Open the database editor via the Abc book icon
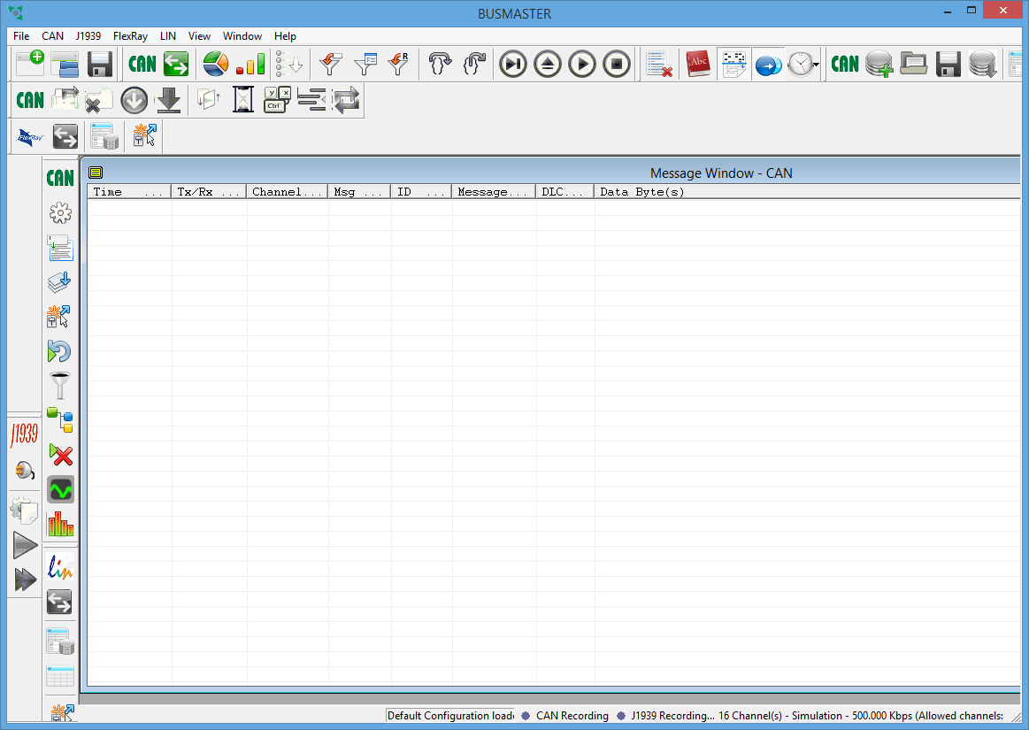 point(698,64)
